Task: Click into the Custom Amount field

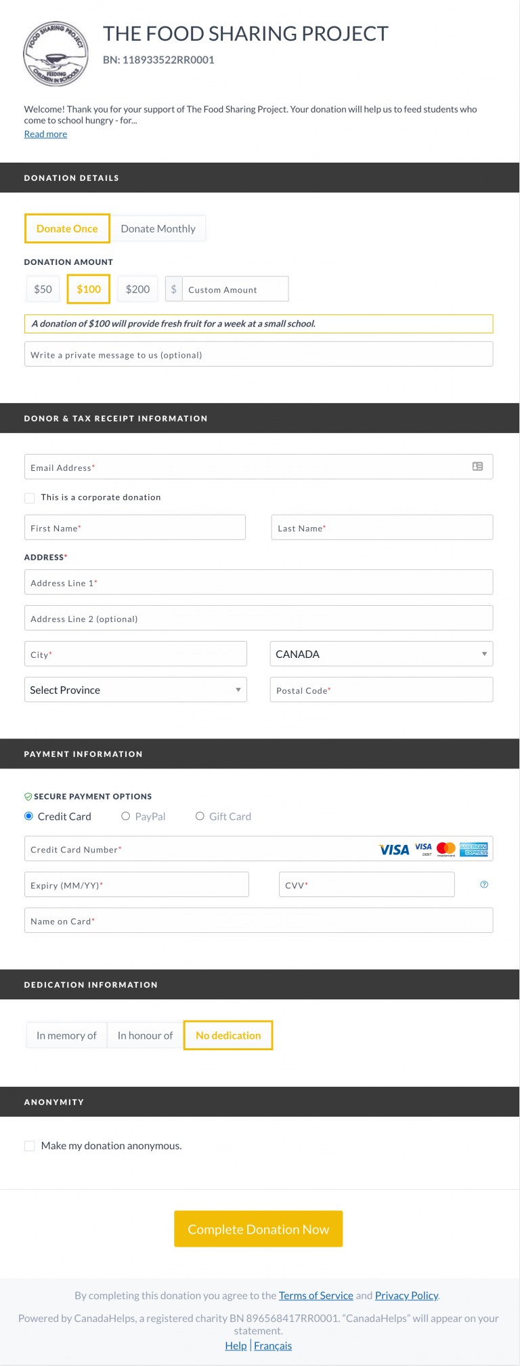Action: [234, 289]
